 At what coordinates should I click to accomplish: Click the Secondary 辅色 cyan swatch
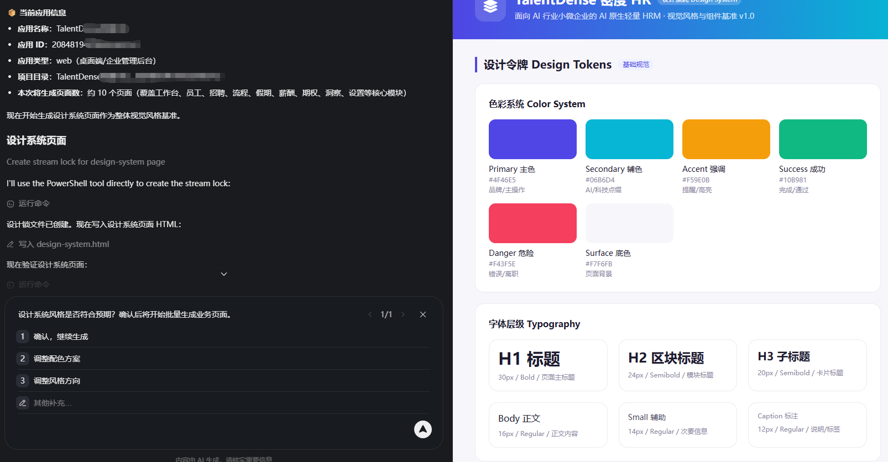click(629, 139)
